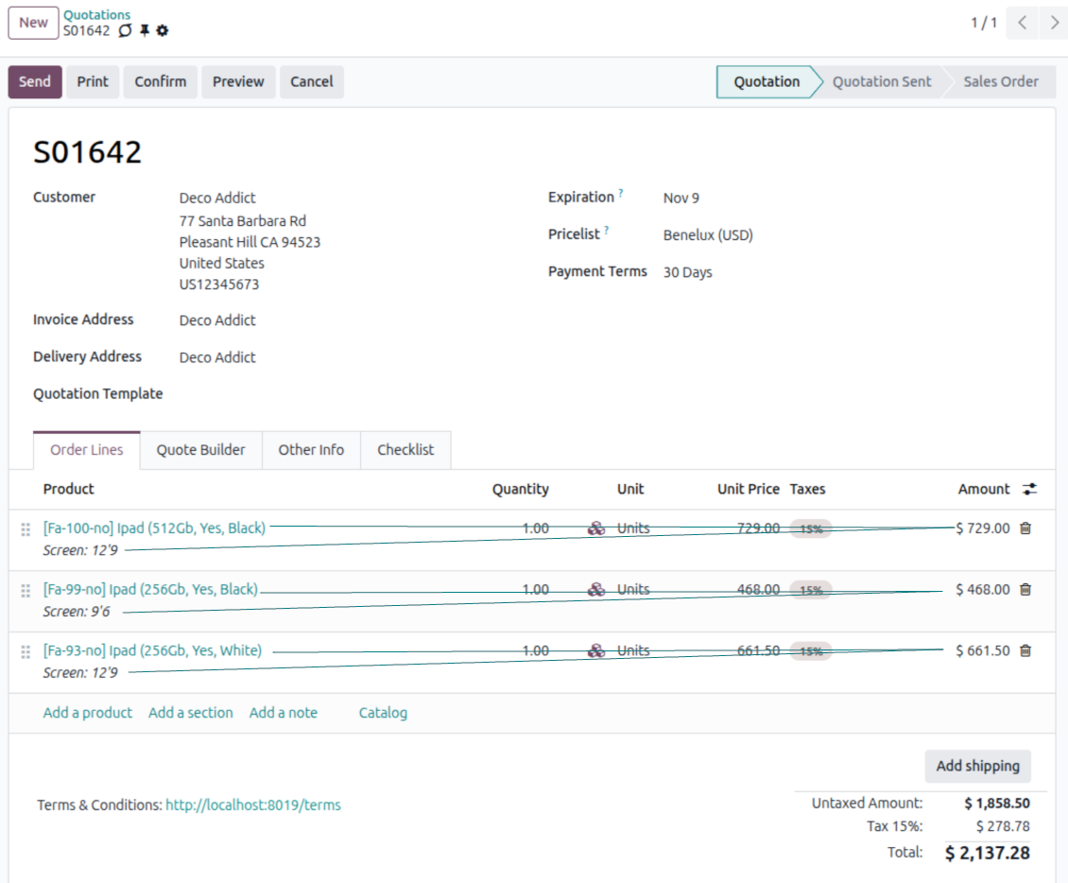This screenshot has height=883, width=1068.
Task: Click the Expiration date field Nov 9
Action: (x=681, y=199)
